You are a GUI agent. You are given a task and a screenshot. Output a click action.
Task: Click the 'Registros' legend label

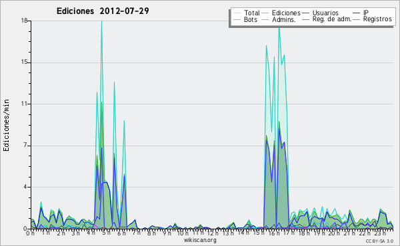coord(377,19)
